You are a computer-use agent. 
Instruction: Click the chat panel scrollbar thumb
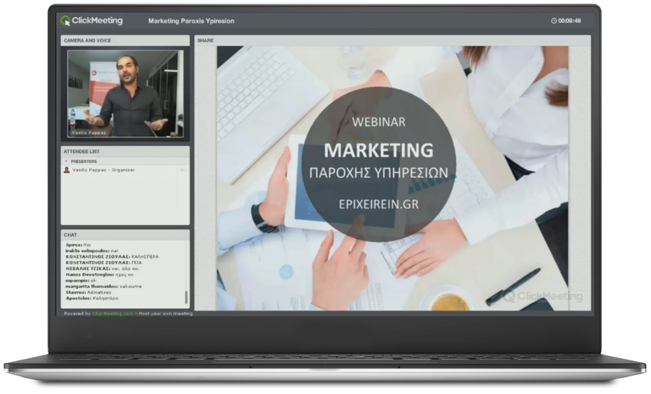186,297
